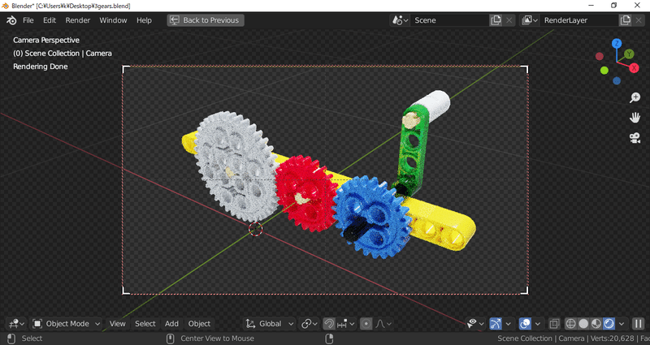This screenshot has width=650, height=345.
Task: Expand the gizmo options arrow
Action: pyautogui.click(x=509, y=324)
